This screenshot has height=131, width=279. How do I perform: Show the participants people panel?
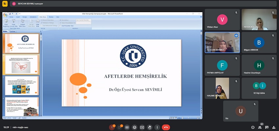(260, 127)
